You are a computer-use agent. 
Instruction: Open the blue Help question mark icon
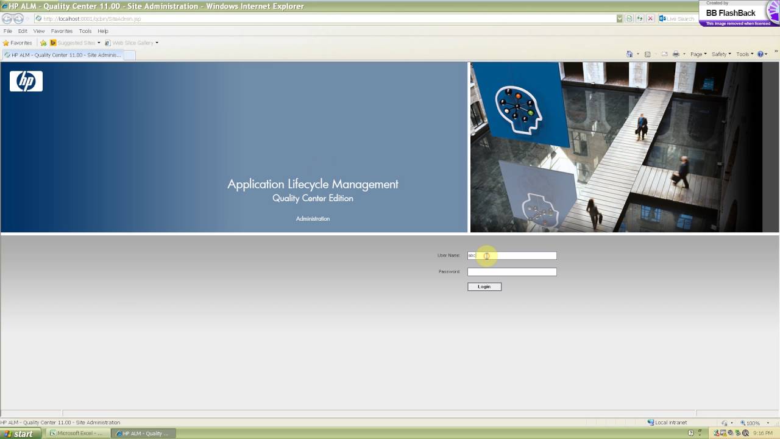click(x=760, y=54)
